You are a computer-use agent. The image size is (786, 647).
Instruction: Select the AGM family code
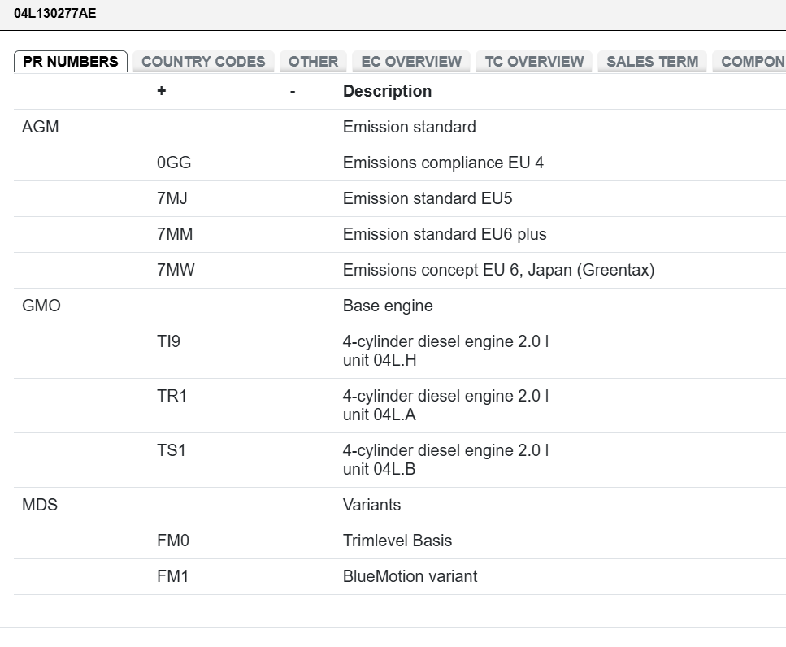[41, 128]
